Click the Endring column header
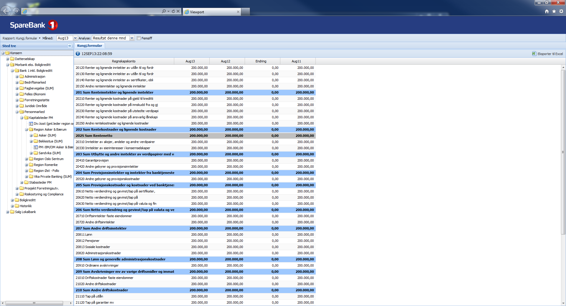 [x=262, y=61]
